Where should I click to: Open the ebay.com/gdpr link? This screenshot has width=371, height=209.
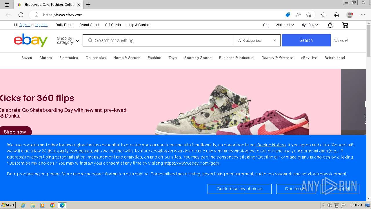192,163
